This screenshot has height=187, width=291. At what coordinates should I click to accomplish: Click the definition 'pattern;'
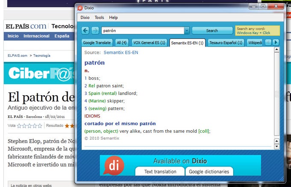coord(116,108)
